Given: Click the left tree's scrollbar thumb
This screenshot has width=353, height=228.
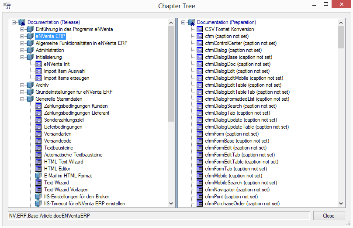Looking at the screenshot, I should (x=171, y=74).
